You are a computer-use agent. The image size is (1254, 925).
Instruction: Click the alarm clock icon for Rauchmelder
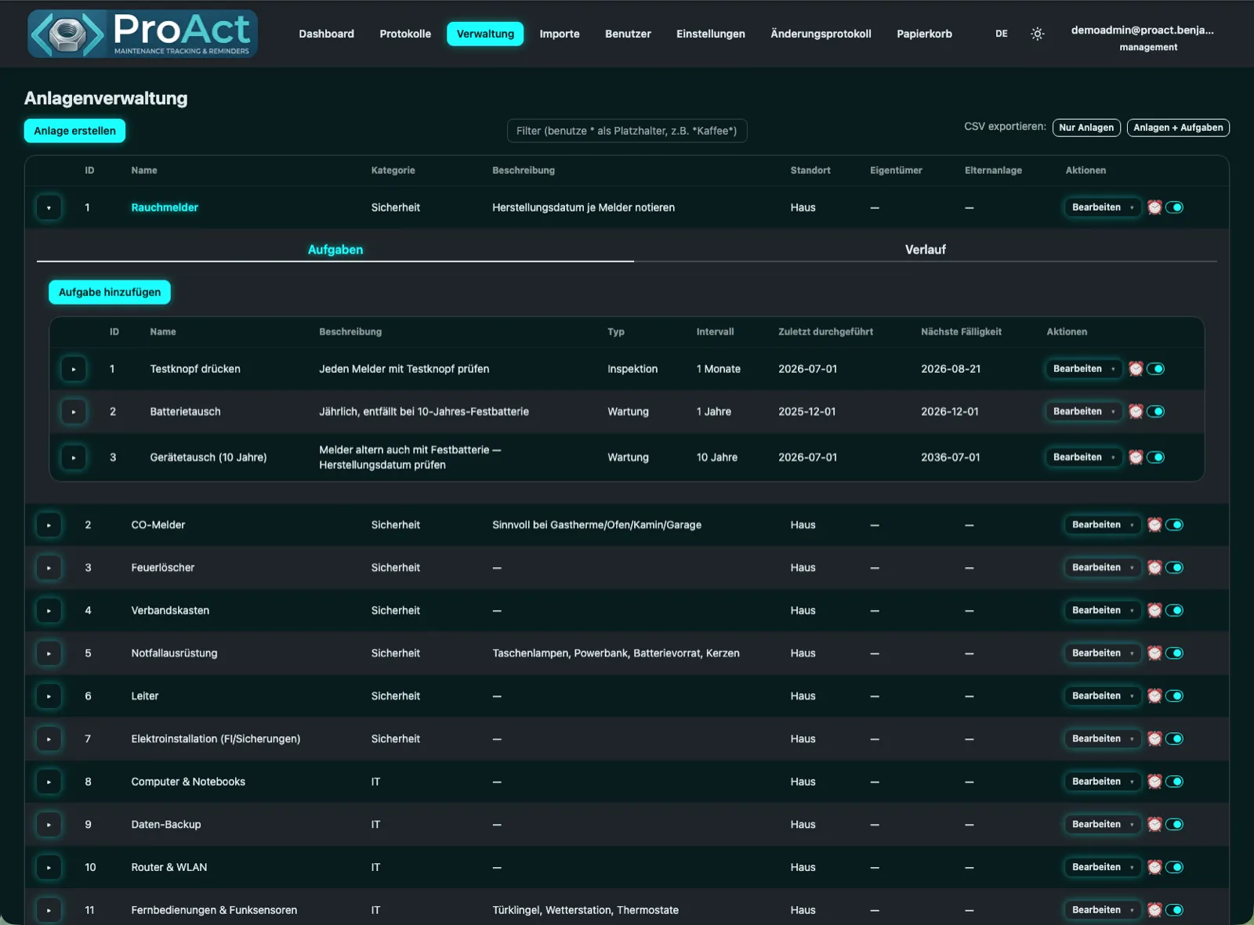(1154, 208)
